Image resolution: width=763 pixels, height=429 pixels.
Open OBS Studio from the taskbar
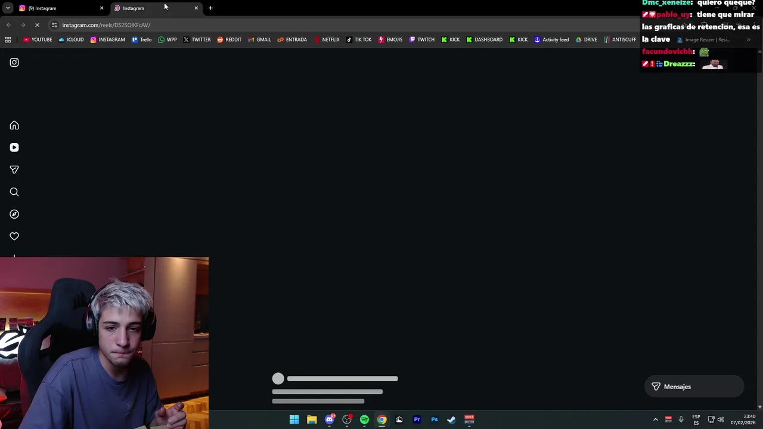click(347, 419)
